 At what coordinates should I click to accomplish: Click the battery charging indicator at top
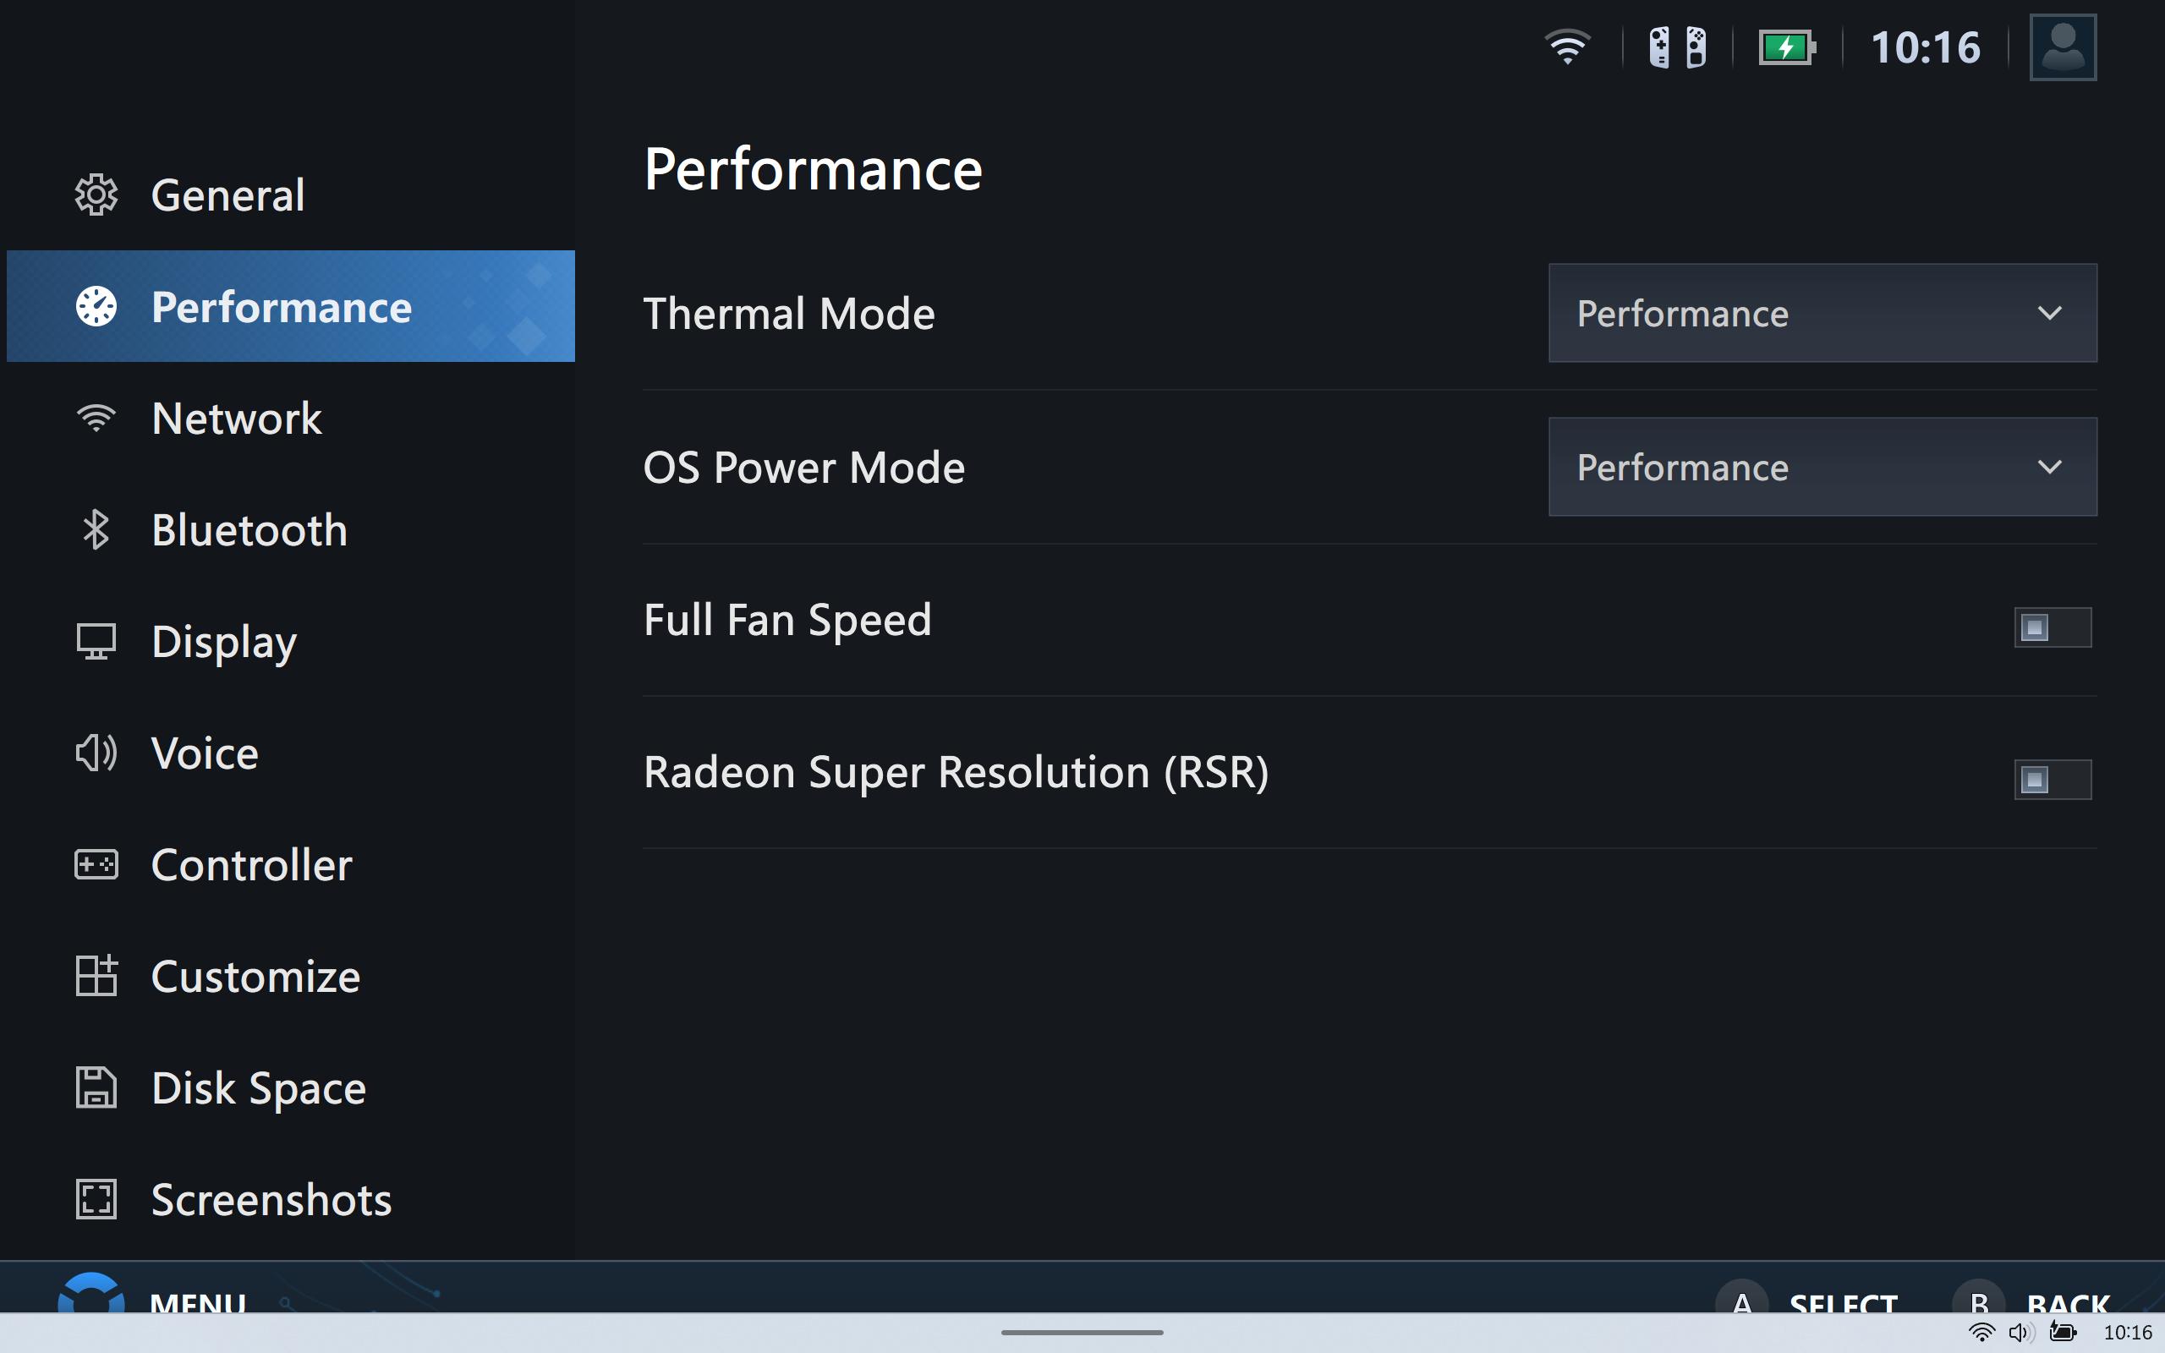pos(1787,47)
